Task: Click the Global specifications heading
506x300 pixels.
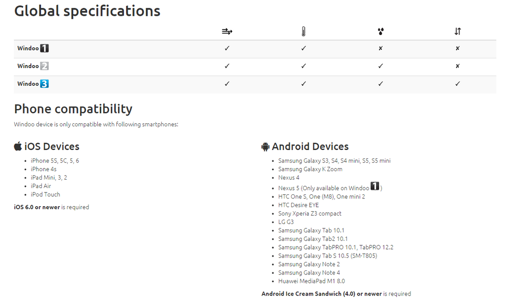Action: point(87,11)
